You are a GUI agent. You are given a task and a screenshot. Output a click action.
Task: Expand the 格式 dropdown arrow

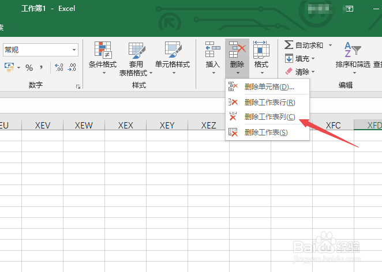point(262,73)
